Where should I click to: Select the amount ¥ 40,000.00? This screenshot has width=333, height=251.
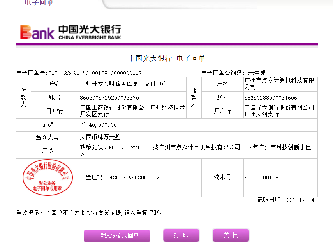[99, 125]
